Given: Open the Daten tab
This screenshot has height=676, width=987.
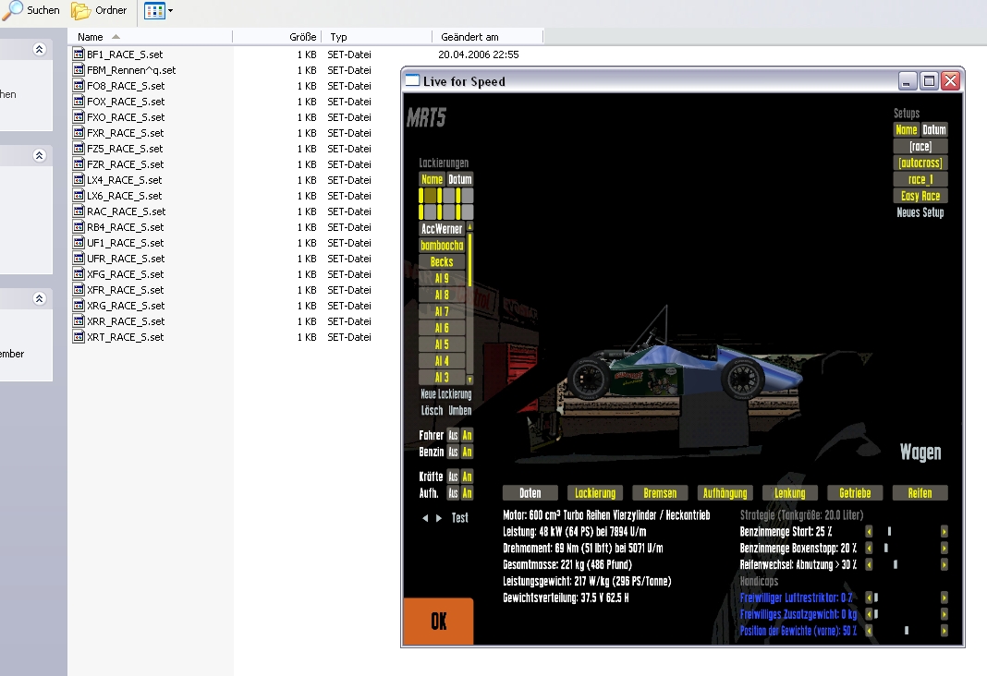Looking at the screenshot, I should tap(530, 493).
